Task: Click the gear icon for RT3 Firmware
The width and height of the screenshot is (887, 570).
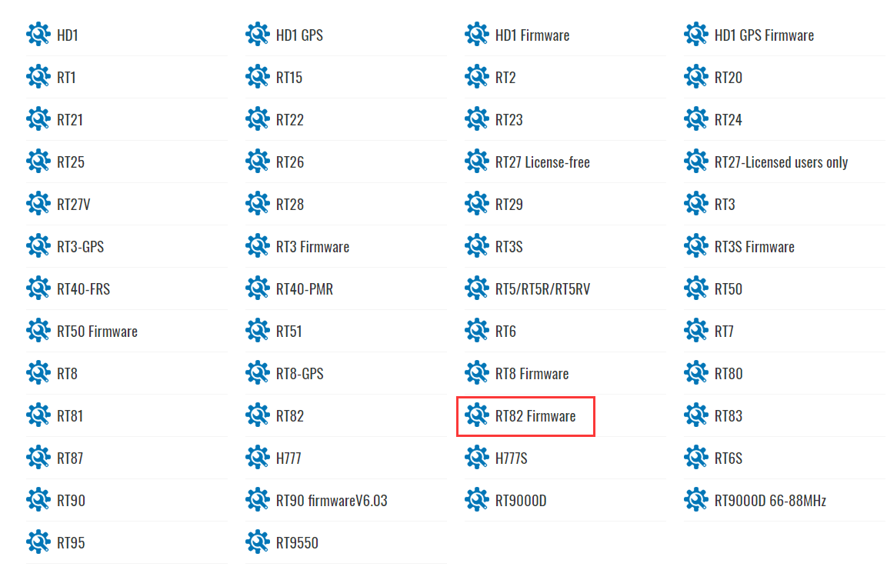Action: [x=258, y=246]
